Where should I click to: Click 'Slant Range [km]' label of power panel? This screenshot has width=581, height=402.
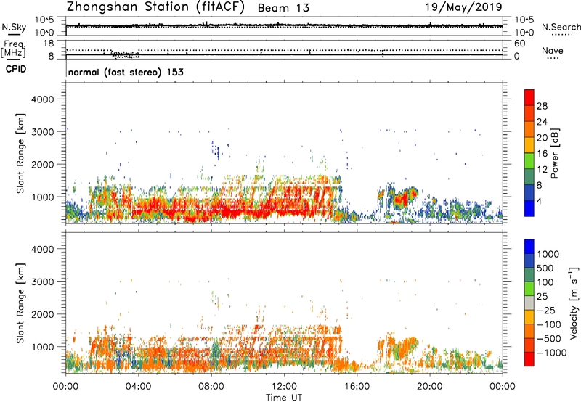(x=20, y=153)
